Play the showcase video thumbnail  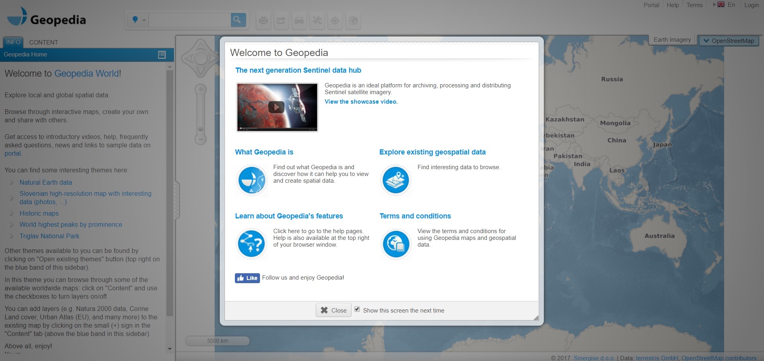pos(277,107)
